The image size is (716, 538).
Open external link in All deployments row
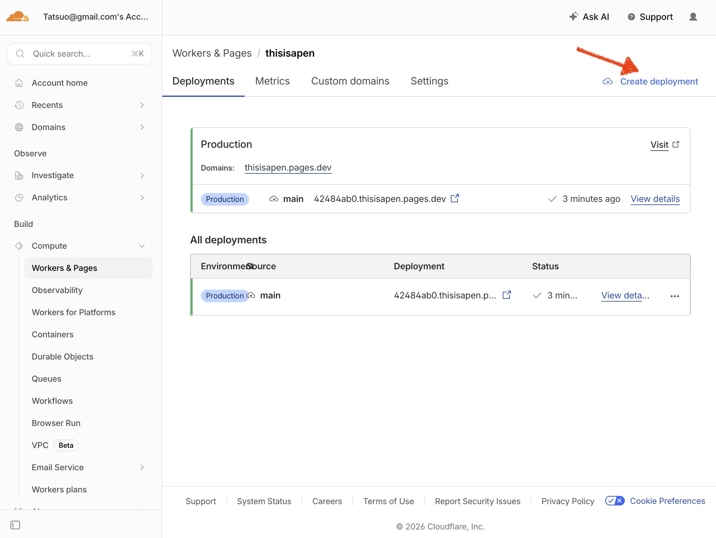pos(507,295)
